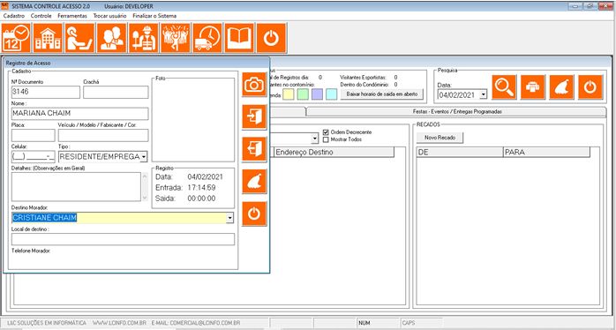Click the printer icon in Pesquisa
This screenshot has width=616, height=330.
(x=533, y=86)
